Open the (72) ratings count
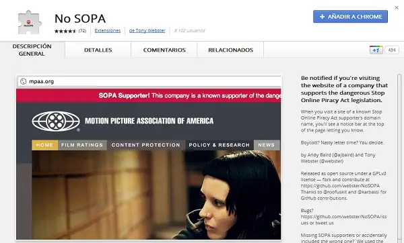Viewport: 404px width, 243px height. point(82,31)
